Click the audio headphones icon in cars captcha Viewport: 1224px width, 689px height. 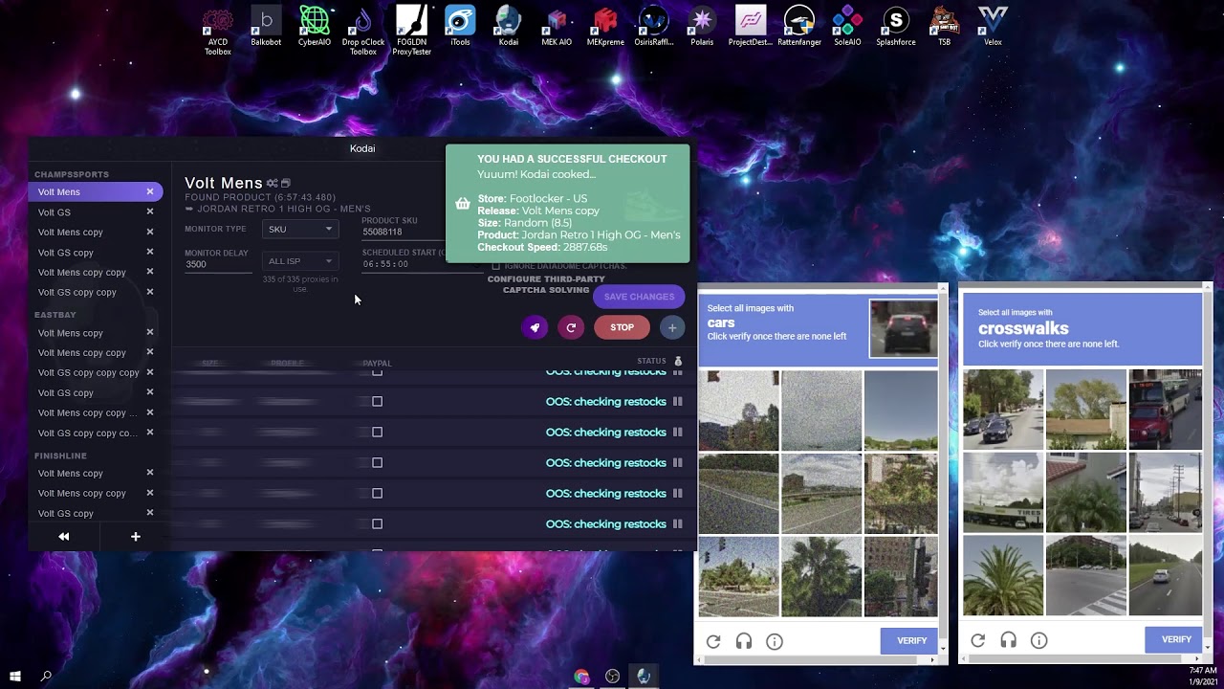point(744,641)
